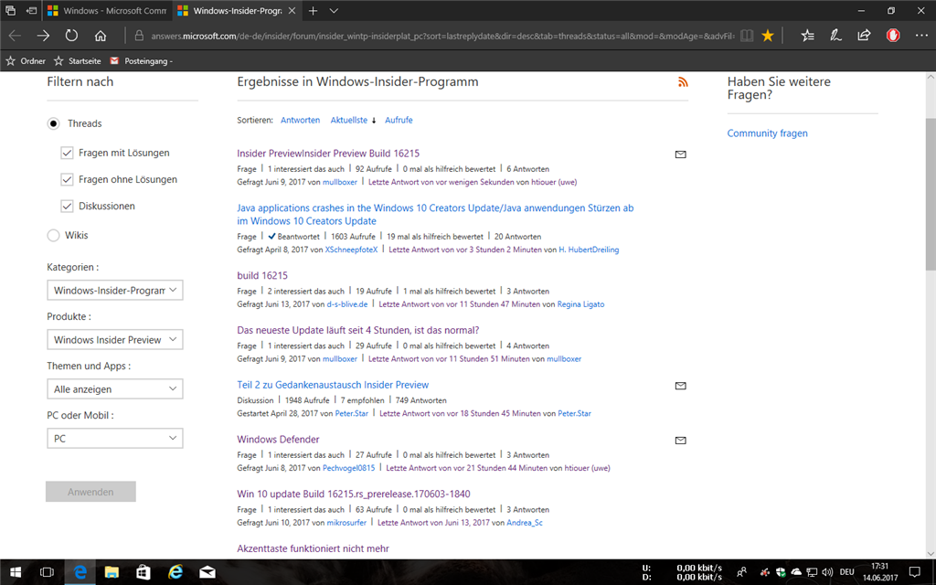936x585 pixels.
Task: Open the Windows Defender thread title
Action: (278, 440)
